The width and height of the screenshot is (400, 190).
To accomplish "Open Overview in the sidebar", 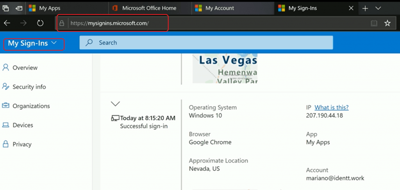I will (25, 68).
